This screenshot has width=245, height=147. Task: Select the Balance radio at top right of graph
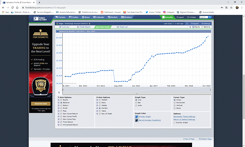202,27
